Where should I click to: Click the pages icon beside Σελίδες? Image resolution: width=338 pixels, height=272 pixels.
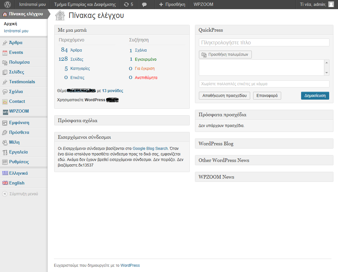[x=5, y=72]
